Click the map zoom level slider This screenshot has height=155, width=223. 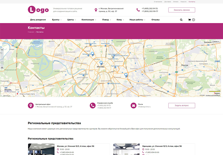(x=2, y=58)
